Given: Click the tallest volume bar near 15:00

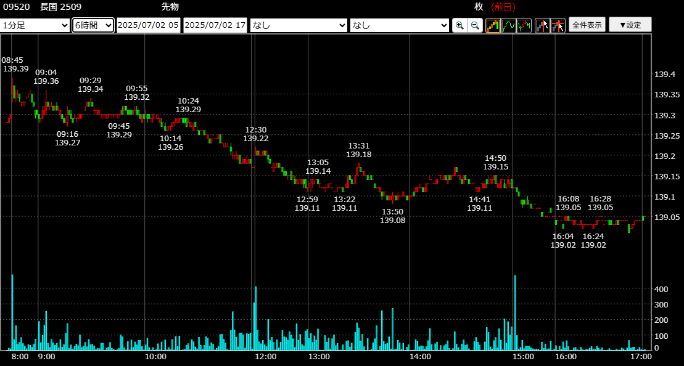Looking at the screenshot, I should pyautogui.click(x=515, y=313).
